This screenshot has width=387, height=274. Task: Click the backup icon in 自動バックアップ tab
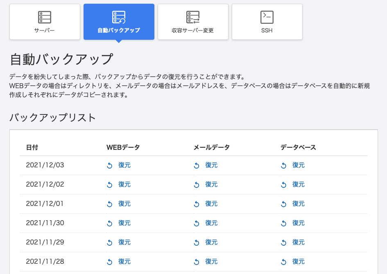click(119, 17)
